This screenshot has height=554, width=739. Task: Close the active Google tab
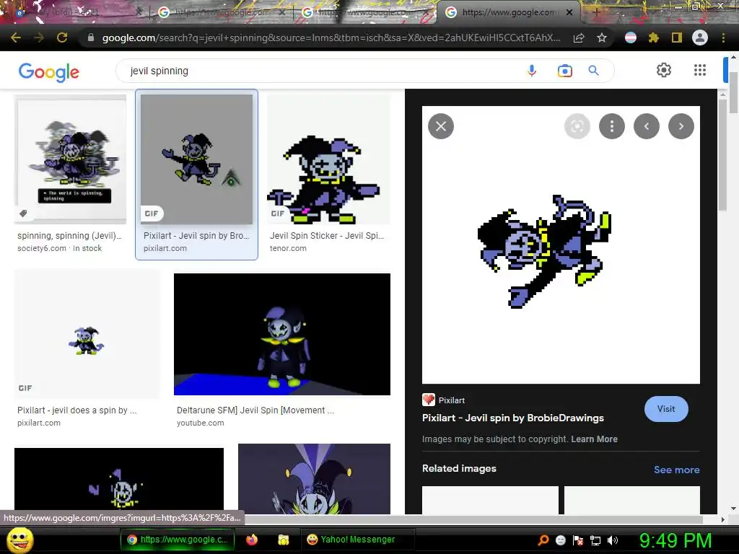pos(569,13)
